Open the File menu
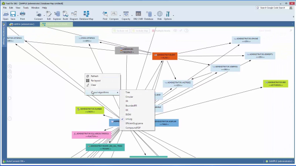The image size is (296, 166). [x=5, y=8]
